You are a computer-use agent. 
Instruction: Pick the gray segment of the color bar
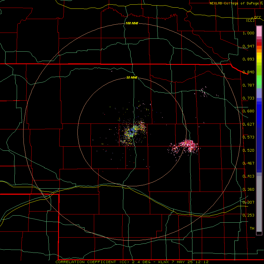pyautogui.click(x=259, y=204)
